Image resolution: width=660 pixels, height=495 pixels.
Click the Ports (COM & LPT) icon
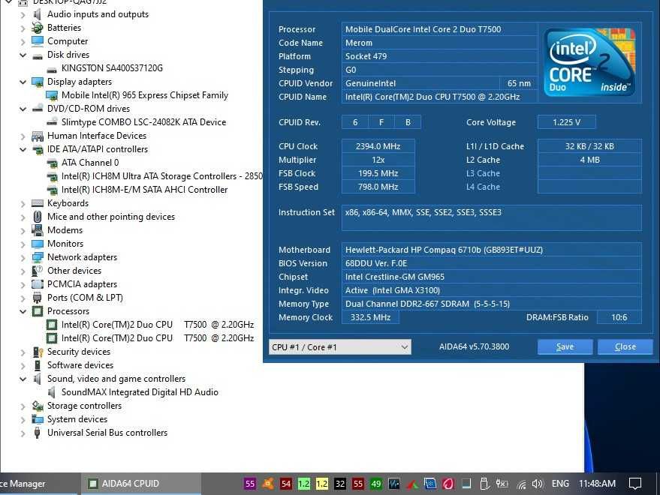point(38,298)
